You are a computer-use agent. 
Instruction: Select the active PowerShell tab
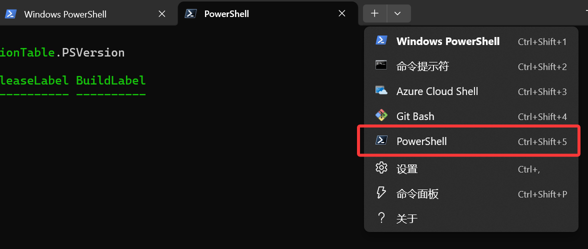point(226,14)
